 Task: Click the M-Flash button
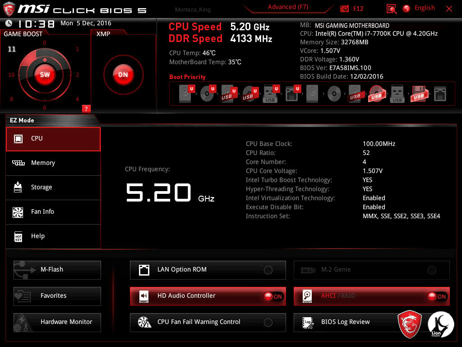click(x=57, y=270)
